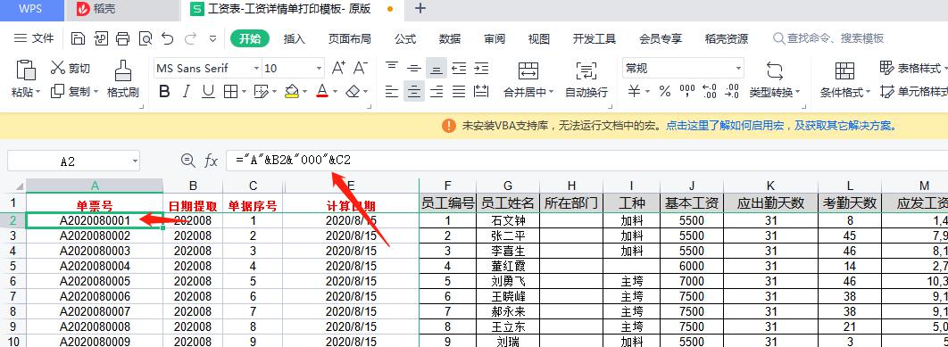The width and height of the screenshot is (948, 347).
Task: Click the fx insert function icon
Action: pos(211,161)
